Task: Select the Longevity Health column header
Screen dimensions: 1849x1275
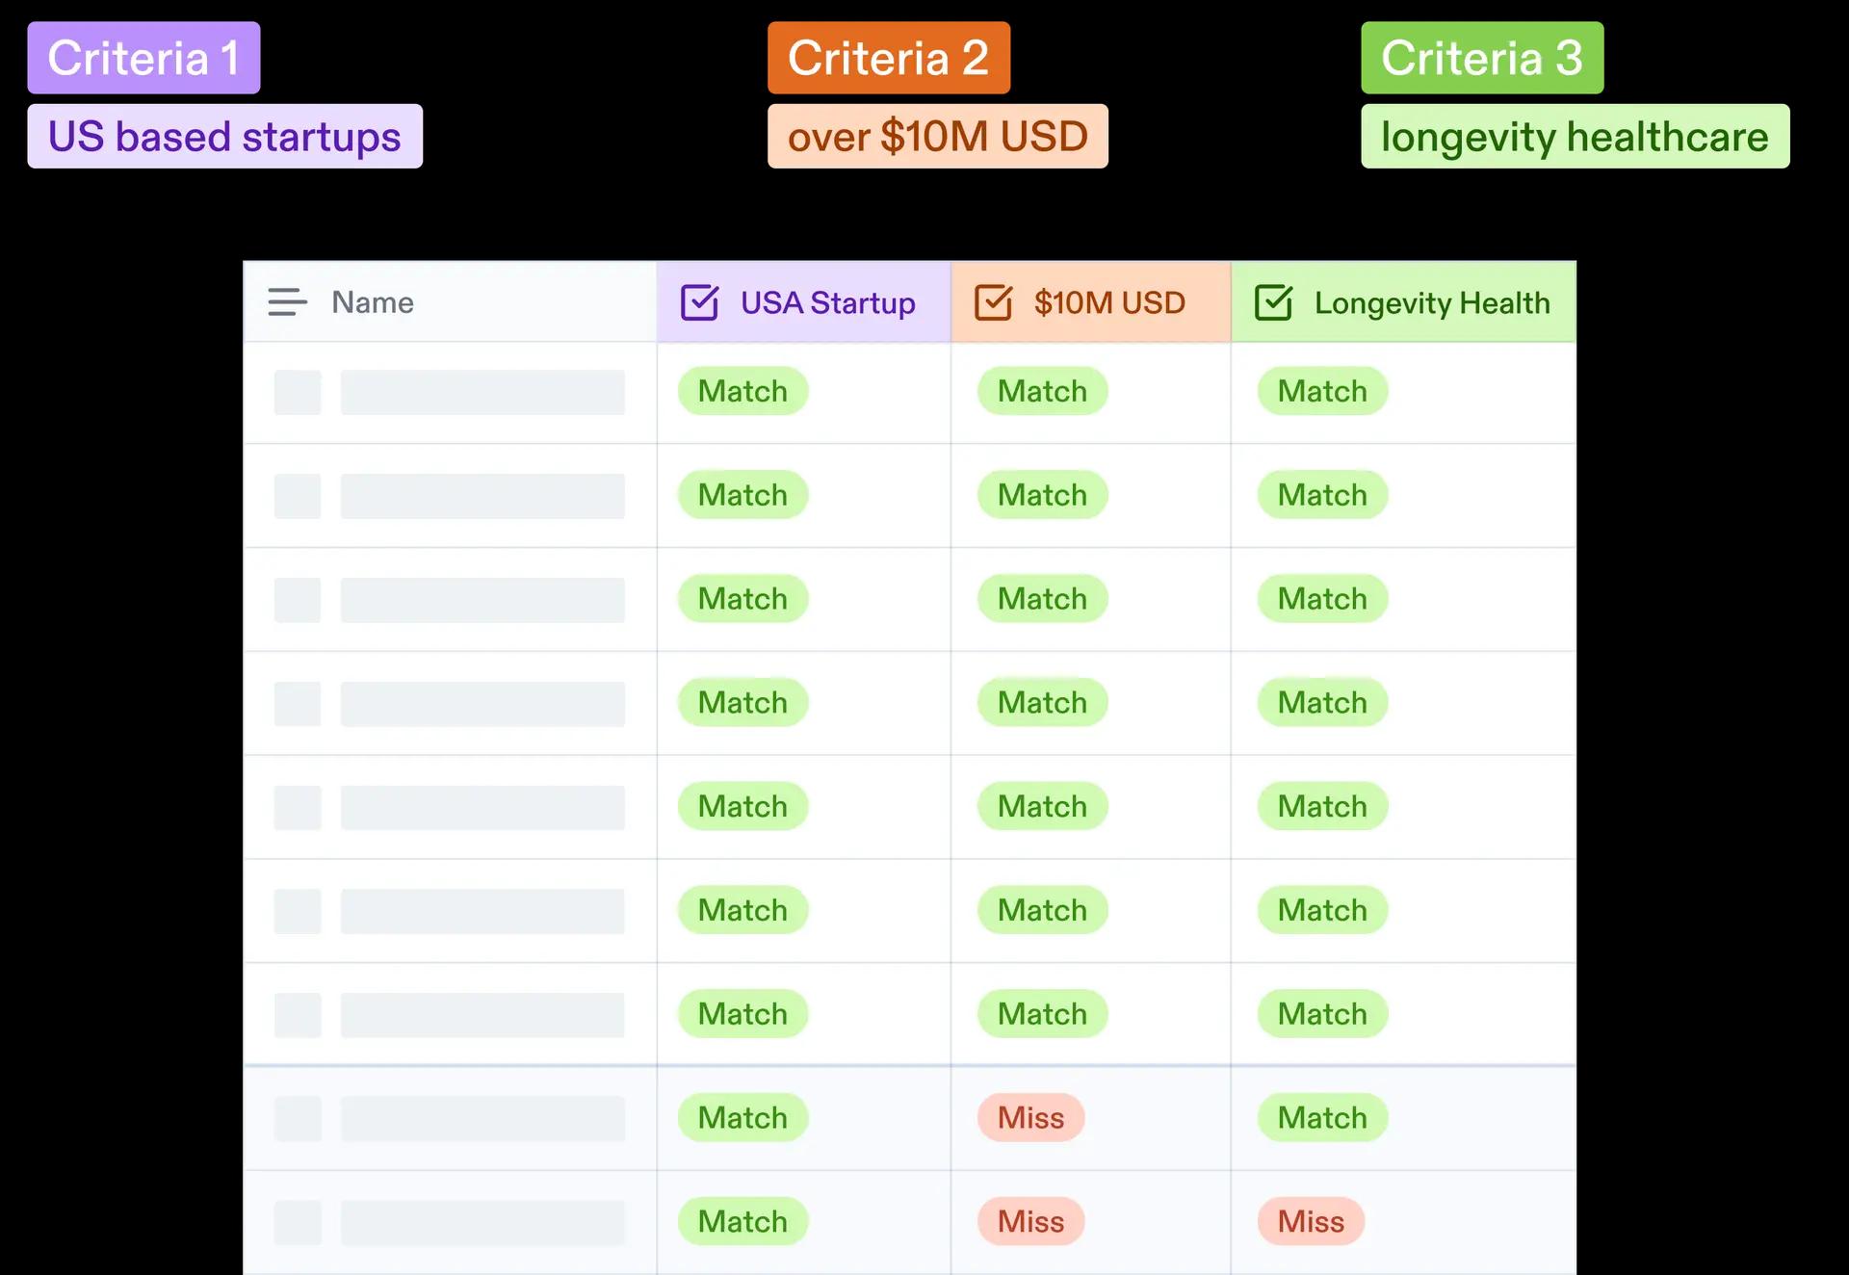Action: pyautogui.click(x=1432, y=302)
